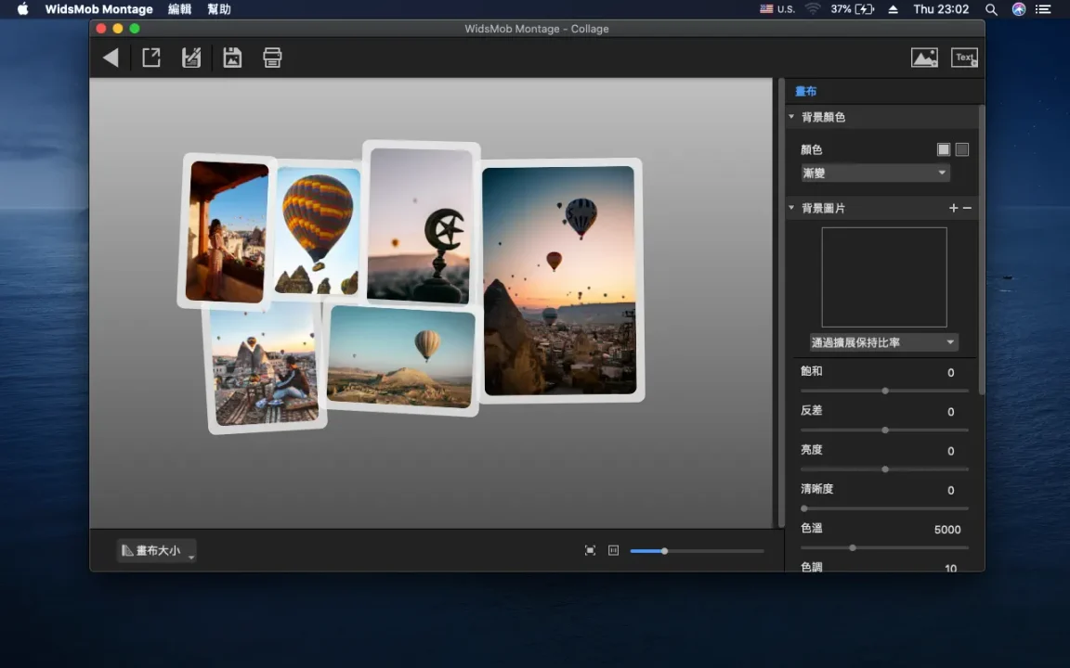Open the Apple menu
1070x668 pixels.
pyautogui.click(x=22, y=9)
